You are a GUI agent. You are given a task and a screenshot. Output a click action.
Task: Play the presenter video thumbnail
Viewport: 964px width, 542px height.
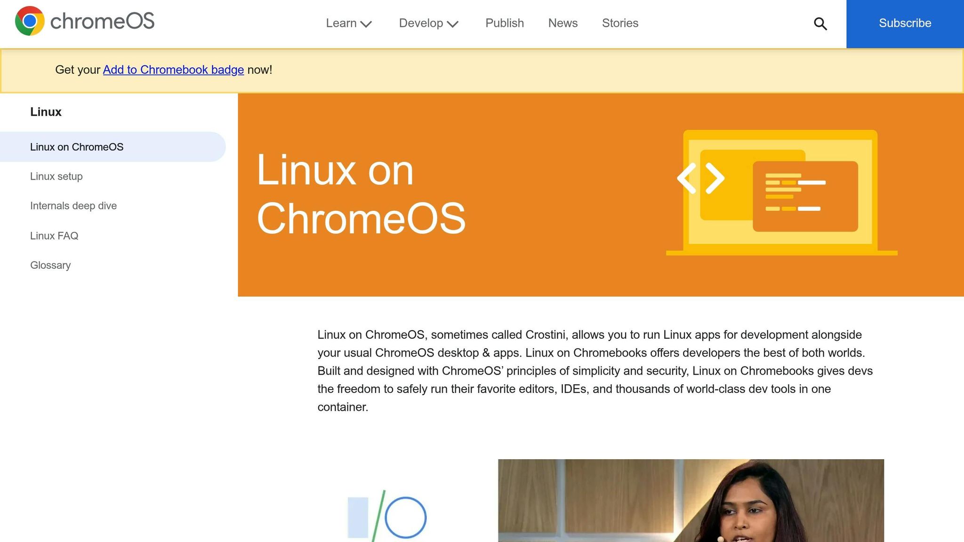[691, 501]
